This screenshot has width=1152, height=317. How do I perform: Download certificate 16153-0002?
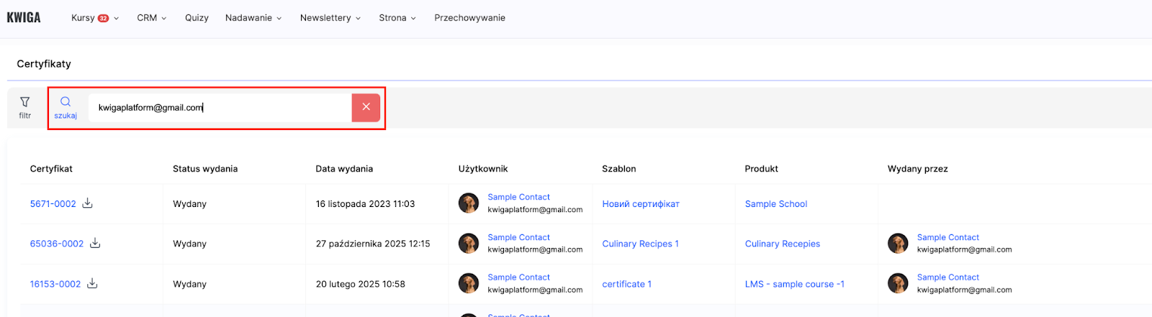click(x=92, y=284)
